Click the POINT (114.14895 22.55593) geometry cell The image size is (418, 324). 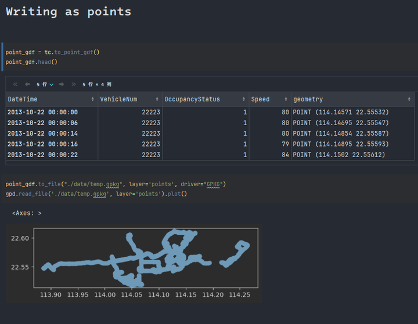tap(341, 144)
